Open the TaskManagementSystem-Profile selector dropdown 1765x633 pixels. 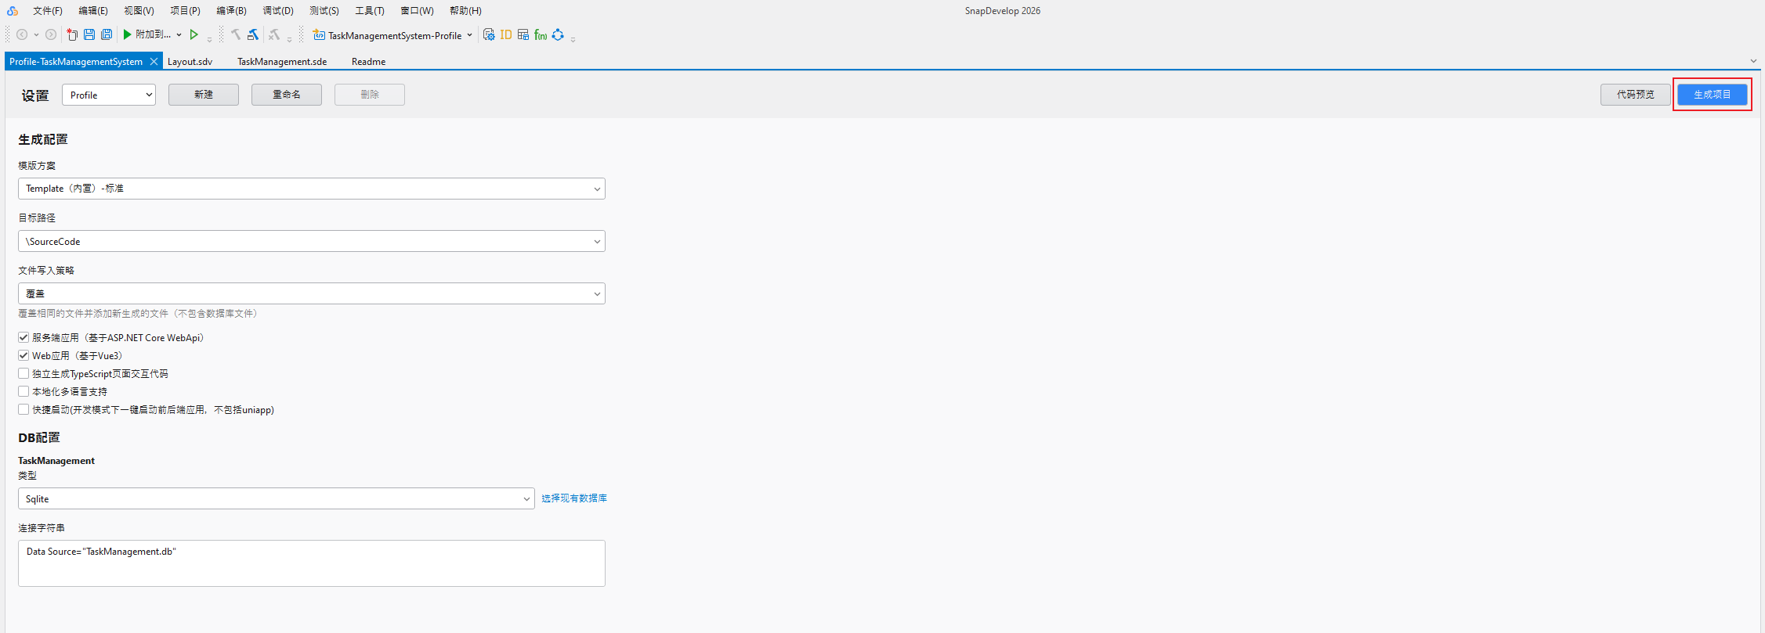[x=469, y=34]
